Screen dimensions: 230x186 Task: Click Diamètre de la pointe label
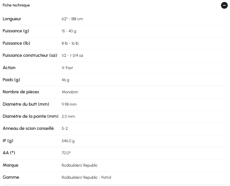tap(30, 116)
